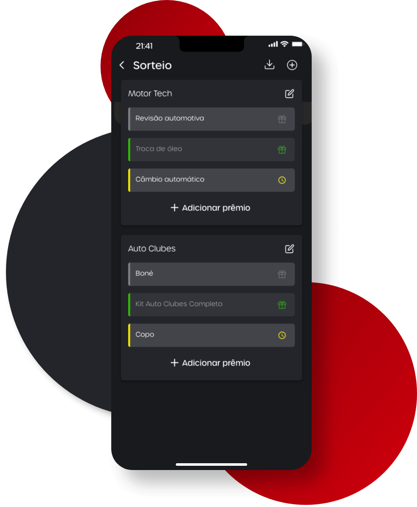Click yellow clock icon on Copo

click(x=282, y=335)
